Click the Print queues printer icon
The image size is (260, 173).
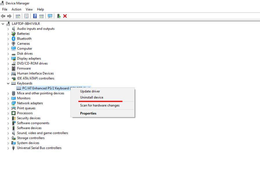coord(13,108)
